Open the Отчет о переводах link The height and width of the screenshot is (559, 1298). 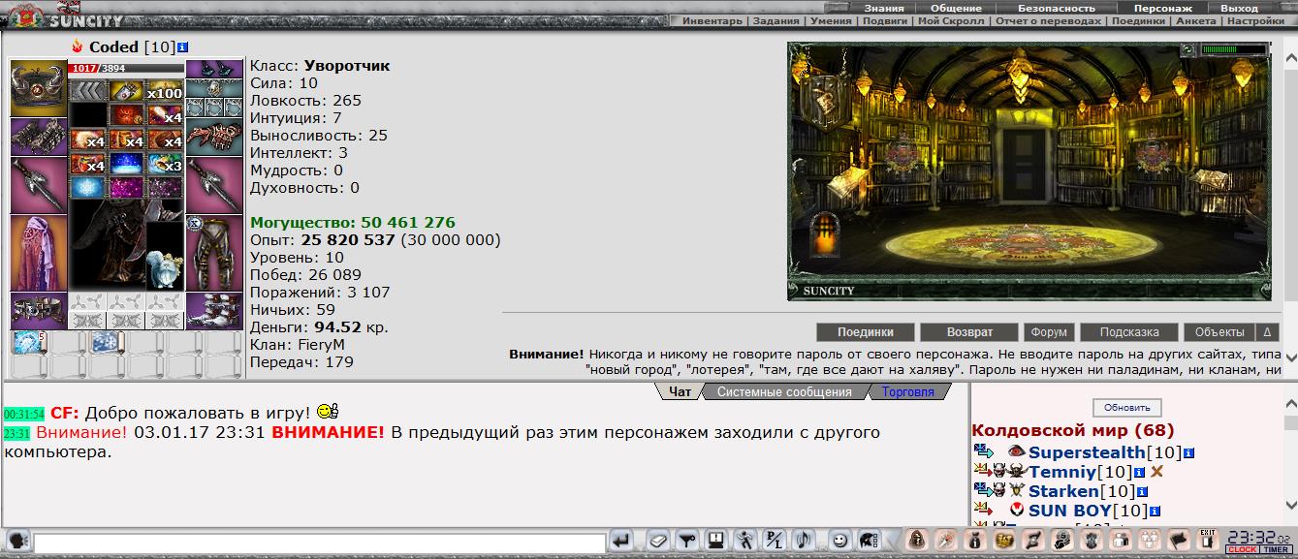pos(1048,20)
